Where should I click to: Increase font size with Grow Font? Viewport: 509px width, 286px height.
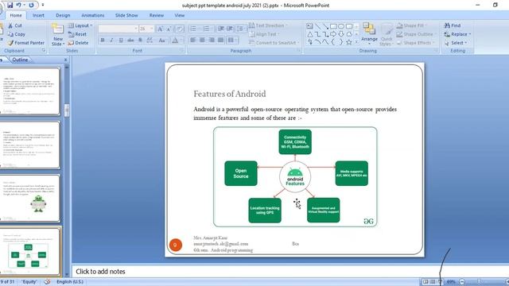click(160, 29)
